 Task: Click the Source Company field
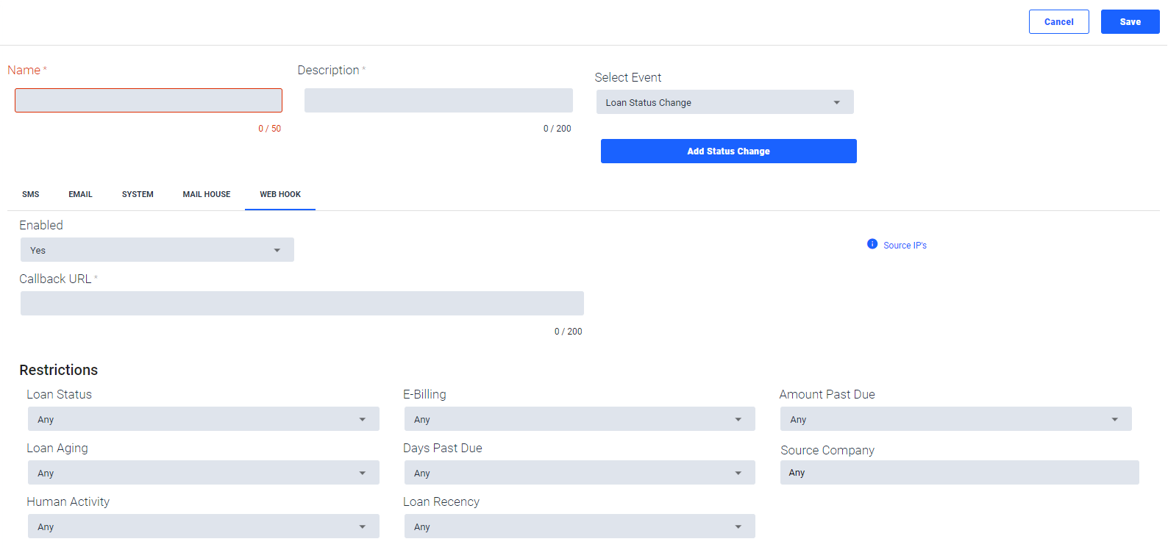click(960, 473)
